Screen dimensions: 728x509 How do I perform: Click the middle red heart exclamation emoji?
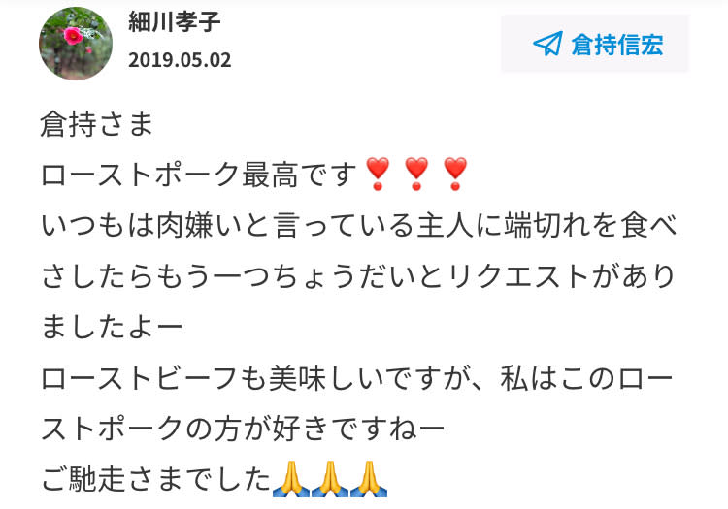(416, 174)
